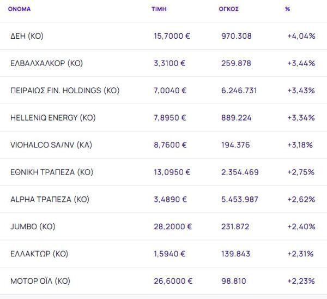This screenshot has height=299, width=327.
Task: Select ΕΘΝΙΚΗ ΤΡΑΠΕΖΑ (ΚΟ) stock
Action: 52,172
